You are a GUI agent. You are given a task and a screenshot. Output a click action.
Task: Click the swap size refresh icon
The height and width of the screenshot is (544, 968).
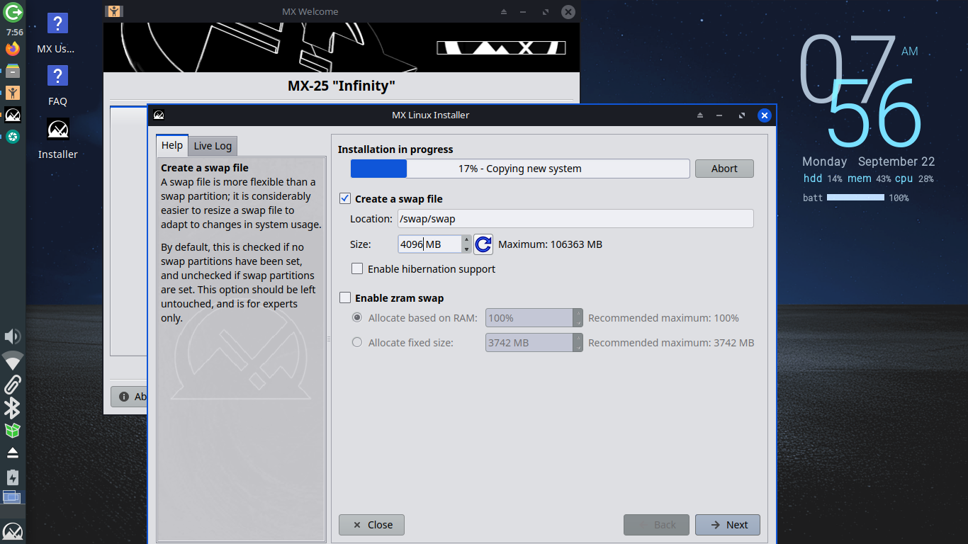coord(483,244)
